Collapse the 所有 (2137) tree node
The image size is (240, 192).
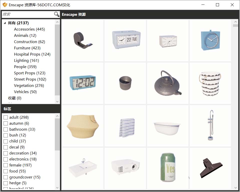point(5,23)
